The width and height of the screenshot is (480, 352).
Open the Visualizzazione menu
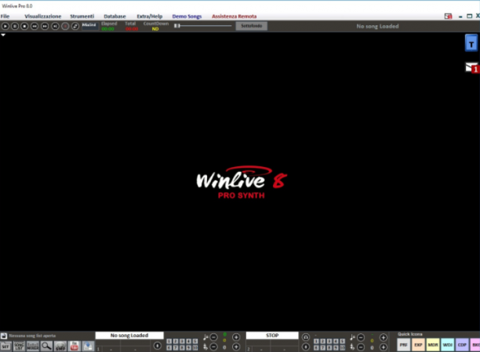click(x=43, y=16)
